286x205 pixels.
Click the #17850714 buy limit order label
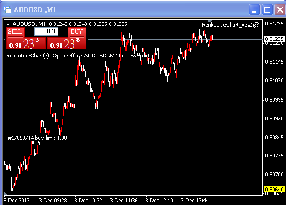37,138
